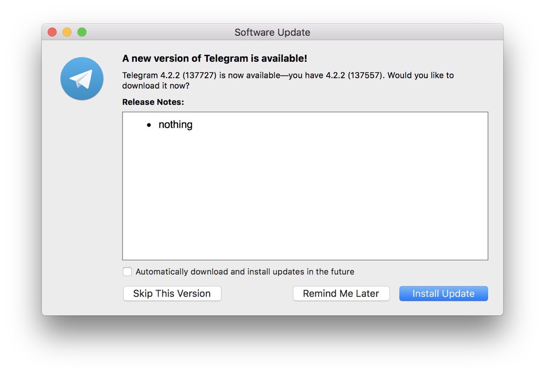Screen dimensions: 545x375
Task: Maximize the window with the green button
Action: coord(82,32)
